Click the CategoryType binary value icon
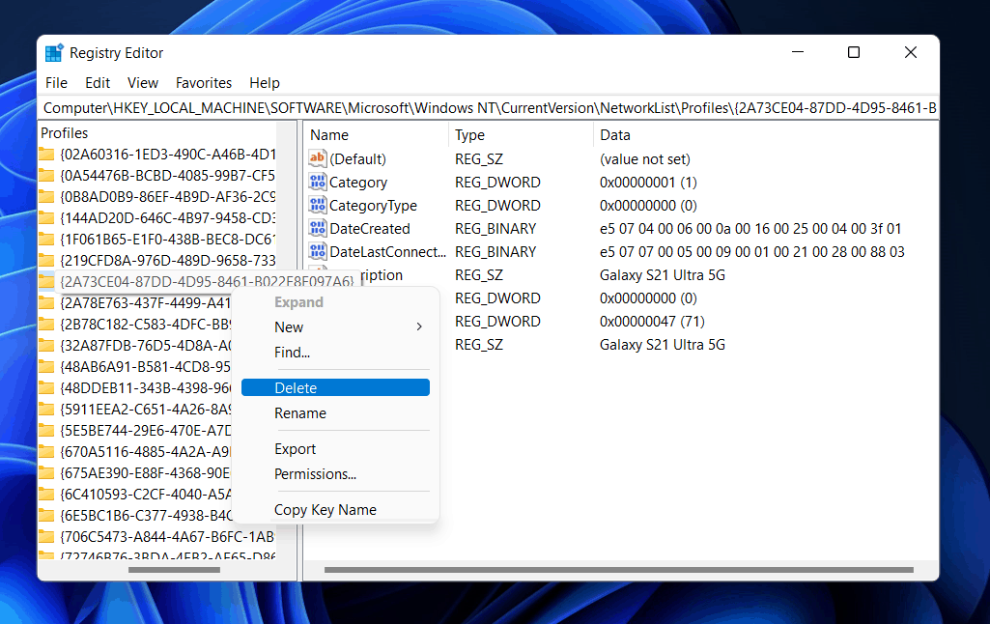Viewport: 990px width, 624px height. 318,205
